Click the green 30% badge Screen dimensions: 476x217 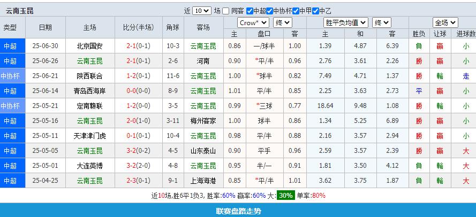tap(285, 196)
